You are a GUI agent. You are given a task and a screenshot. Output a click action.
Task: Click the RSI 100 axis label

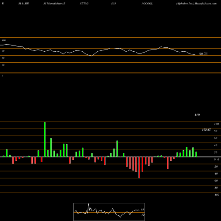tap(4, 40)
